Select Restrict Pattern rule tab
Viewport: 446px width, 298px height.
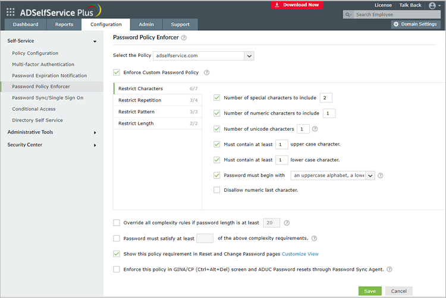(x=158, y=112)
